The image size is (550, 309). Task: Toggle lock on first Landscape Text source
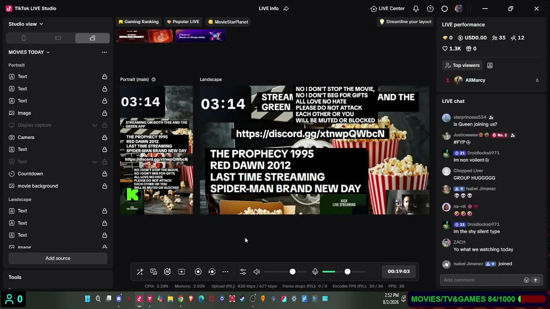pos(104,211)
